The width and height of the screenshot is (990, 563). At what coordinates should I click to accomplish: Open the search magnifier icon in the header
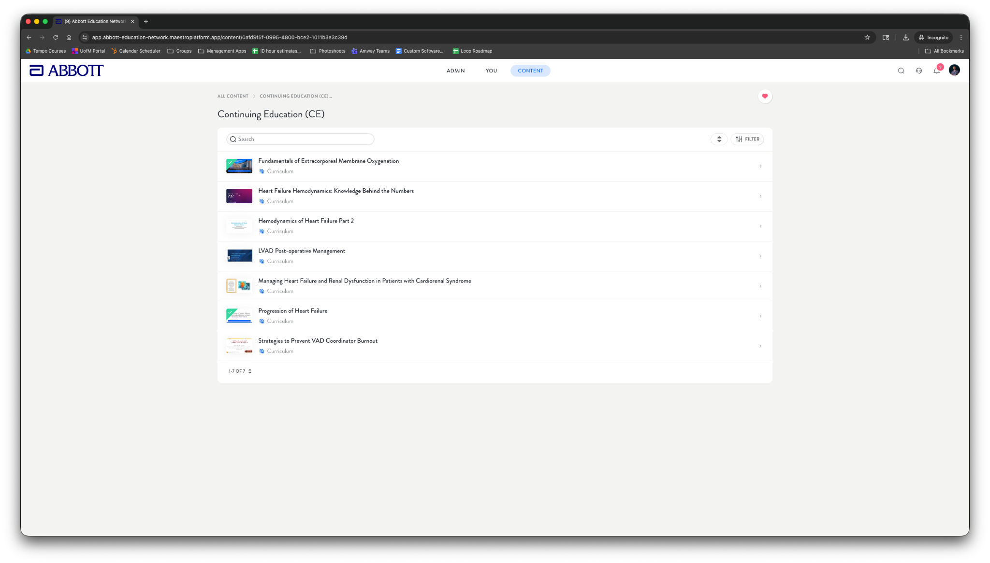[901, 70]
